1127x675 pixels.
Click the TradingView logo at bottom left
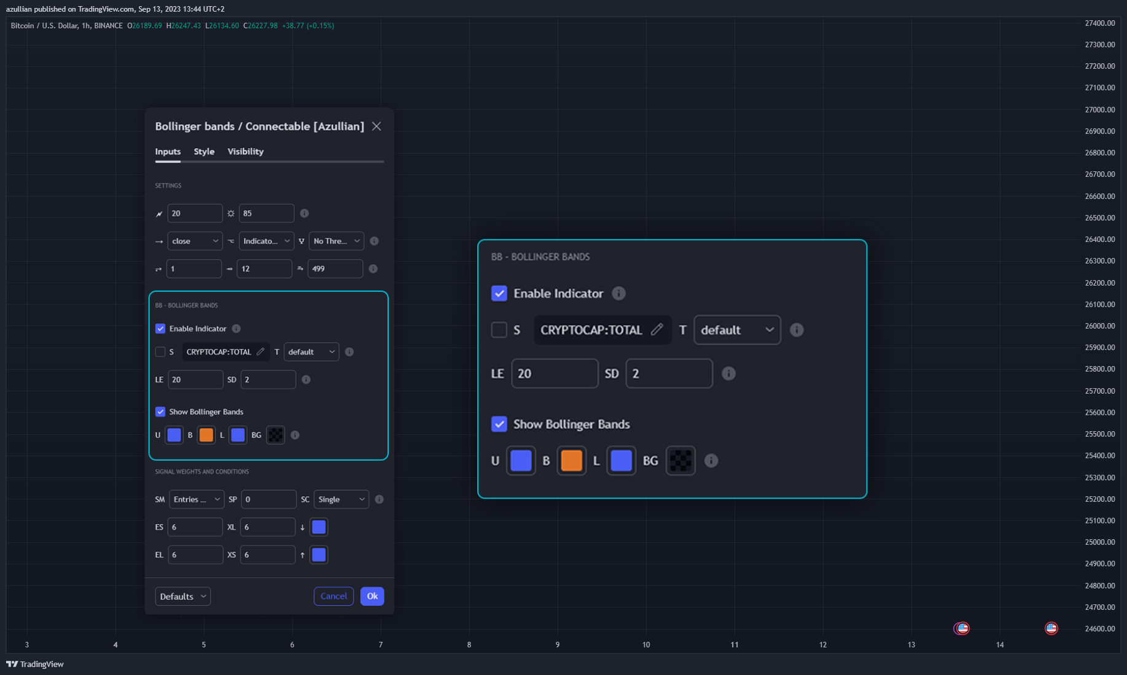35,664
